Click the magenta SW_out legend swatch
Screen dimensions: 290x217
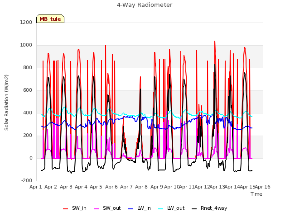97,209
